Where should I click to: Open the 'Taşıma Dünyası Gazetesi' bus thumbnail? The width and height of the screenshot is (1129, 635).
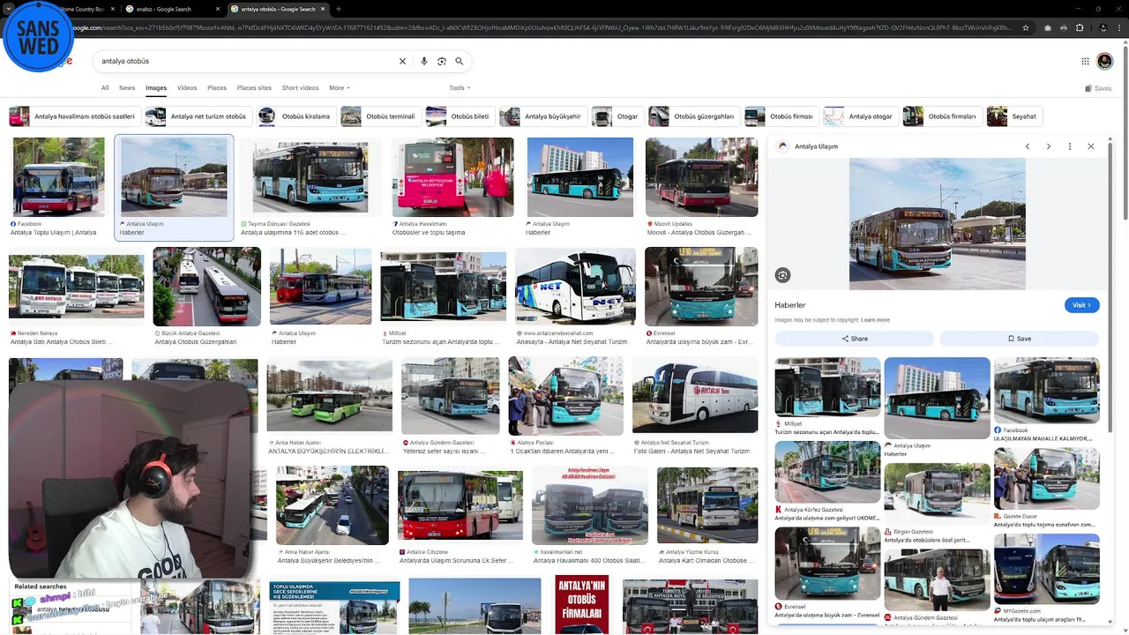(x=310, y=176)
